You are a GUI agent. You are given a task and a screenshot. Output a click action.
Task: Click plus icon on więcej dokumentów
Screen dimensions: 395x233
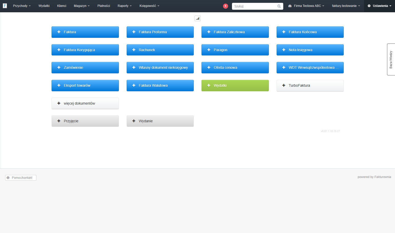(59, 103)
